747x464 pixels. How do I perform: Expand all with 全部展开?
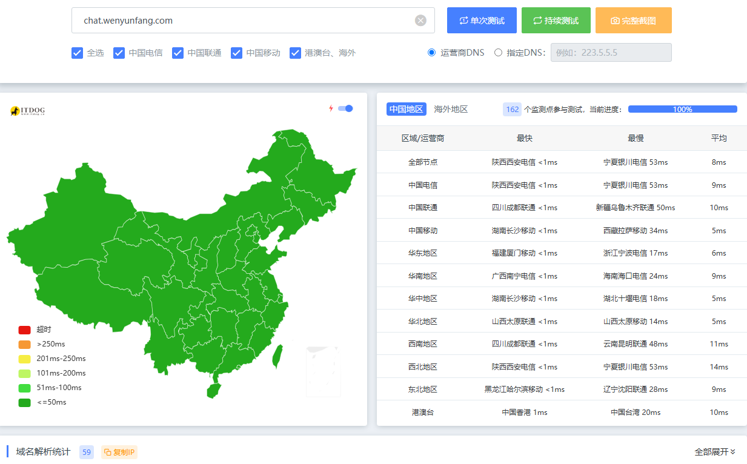pos(715,452)
